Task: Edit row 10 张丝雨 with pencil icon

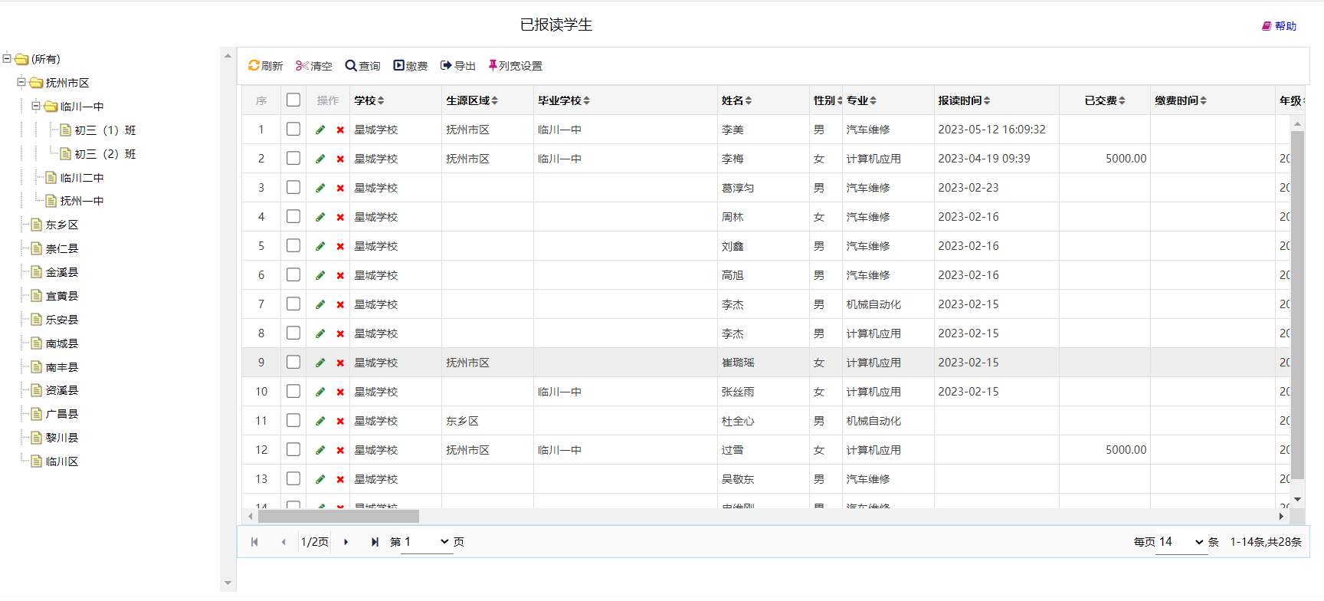Action: [320, 392]
